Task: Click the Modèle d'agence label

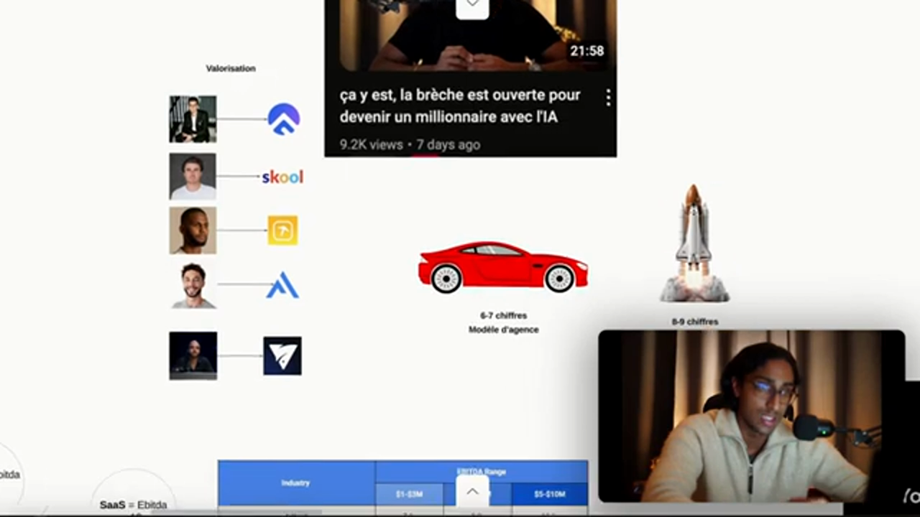Action: tap(503, 330)
